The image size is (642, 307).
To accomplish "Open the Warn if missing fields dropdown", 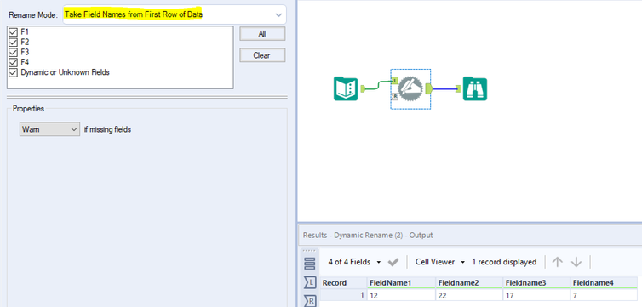I will [49, 129].
